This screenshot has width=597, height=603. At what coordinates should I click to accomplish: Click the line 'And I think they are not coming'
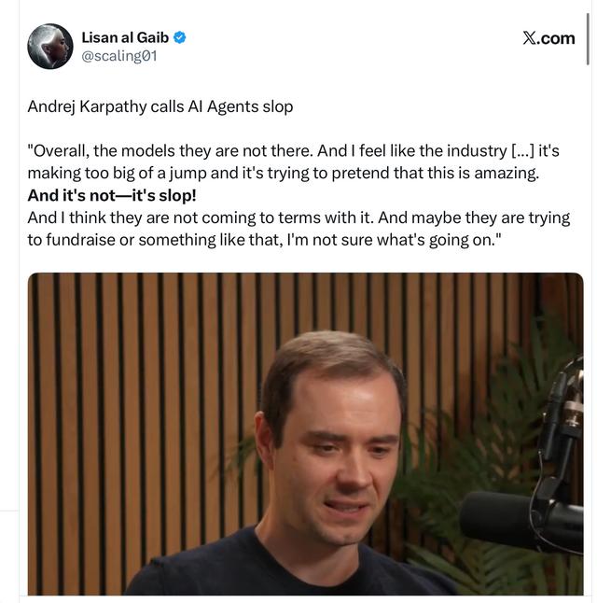(x=298, y=217)
